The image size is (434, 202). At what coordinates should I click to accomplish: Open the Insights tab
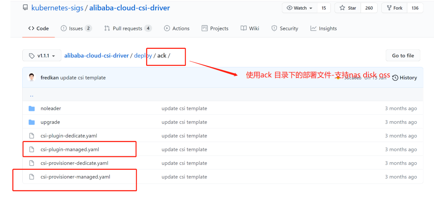pos(323,28)
